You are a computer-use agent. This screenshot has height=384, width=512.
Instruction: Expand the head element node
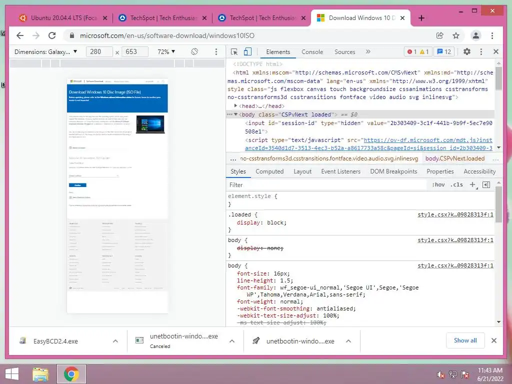click(x=235, y=106)
